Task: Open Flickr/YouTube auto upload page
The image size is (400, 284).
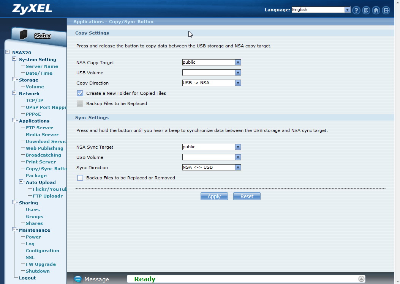Action: pos(49,189)
